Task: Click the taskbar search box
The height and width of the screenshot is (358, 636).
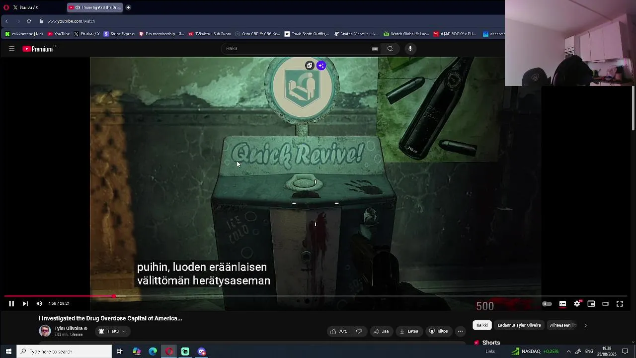Action: coord(65,352)
